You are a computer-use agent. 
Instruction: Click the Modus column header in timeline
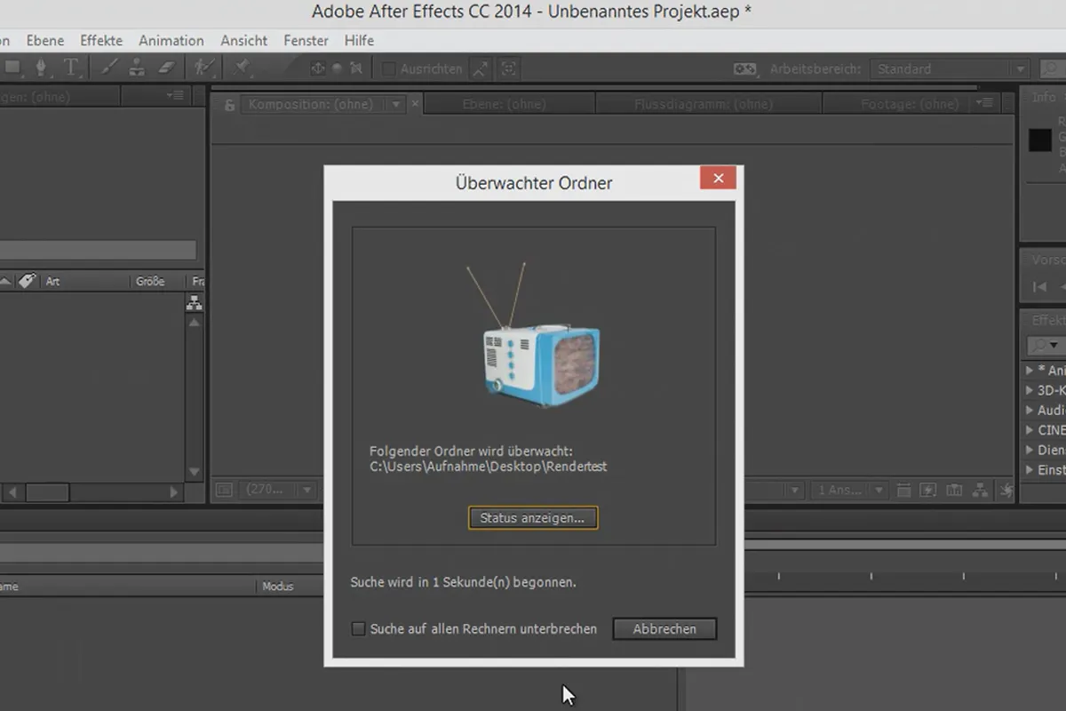tap(278, 587)
